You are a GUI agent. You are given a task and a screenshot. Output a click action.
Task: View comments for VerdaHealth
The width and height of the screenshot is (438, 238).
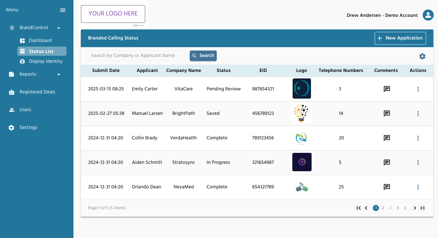[387, 138]
